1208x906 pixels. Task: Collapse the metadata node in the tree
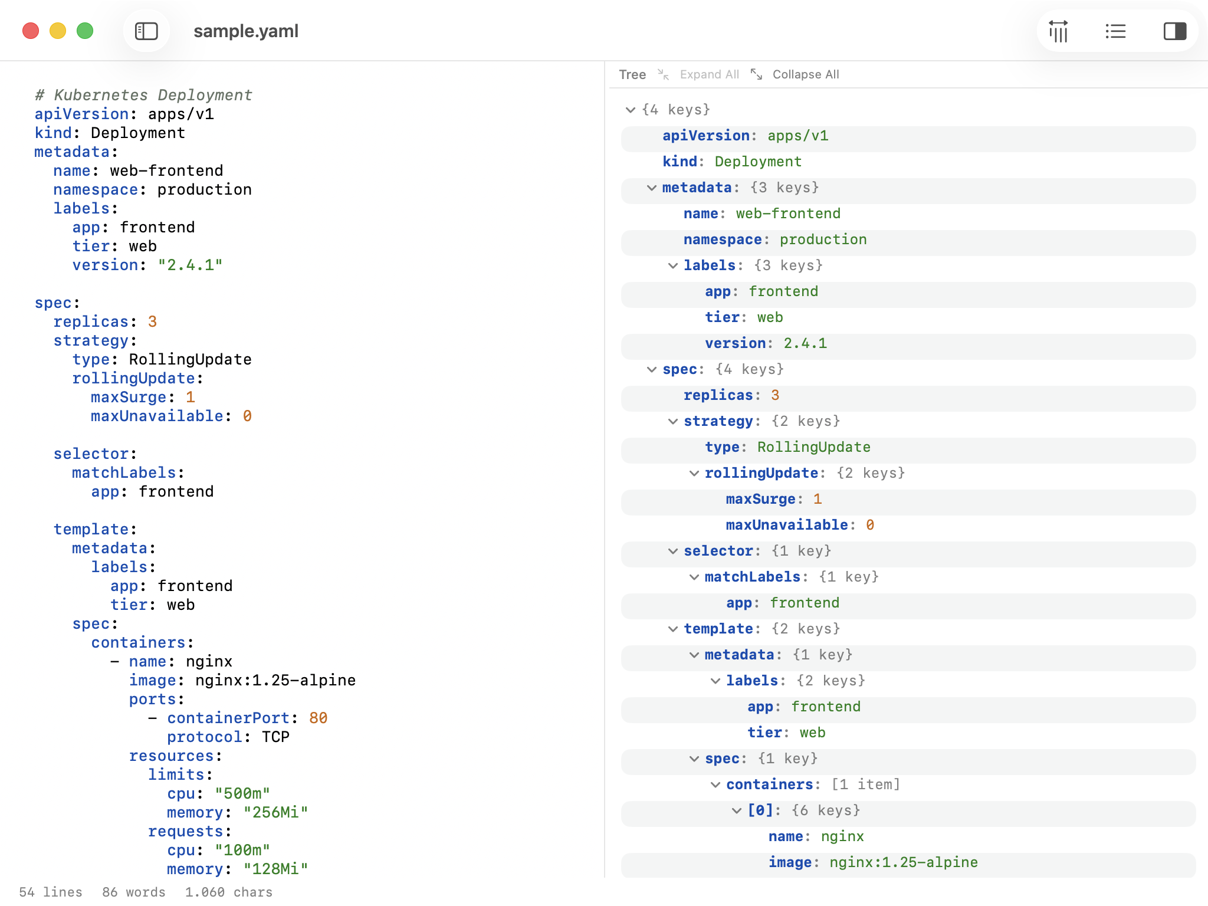tap(651, 188)
